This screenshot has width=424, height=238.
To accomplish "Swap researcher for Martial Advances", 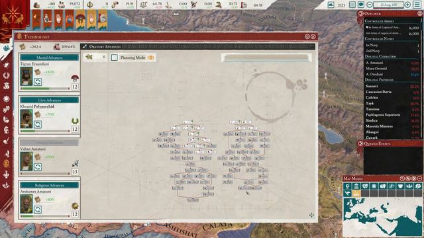I will point(38,82).
